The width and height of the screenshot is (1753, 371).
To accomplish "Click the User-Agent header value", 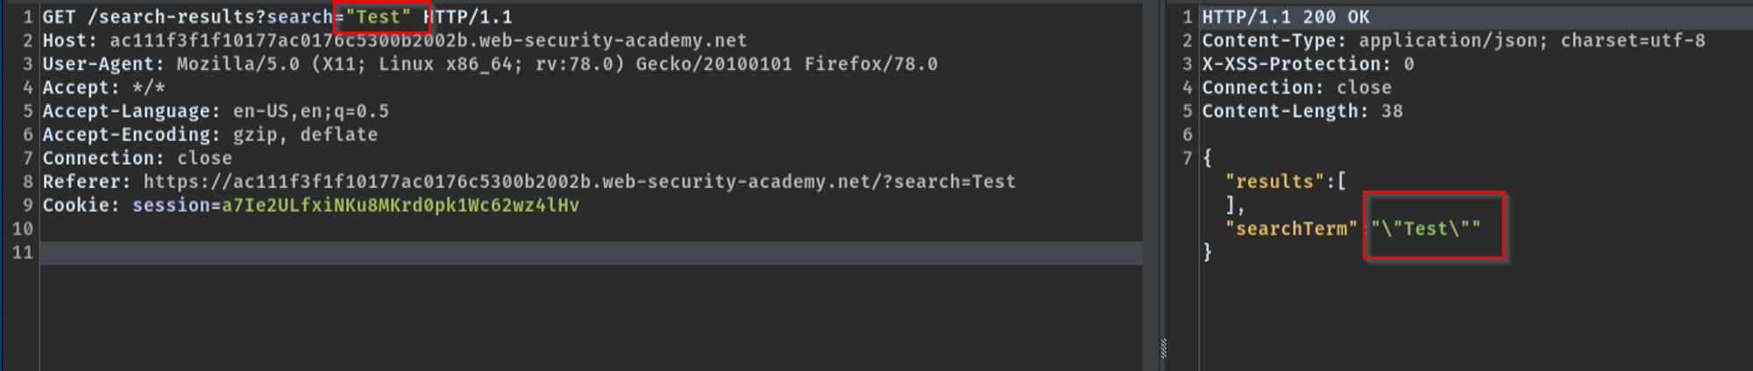I will (557, 64).
